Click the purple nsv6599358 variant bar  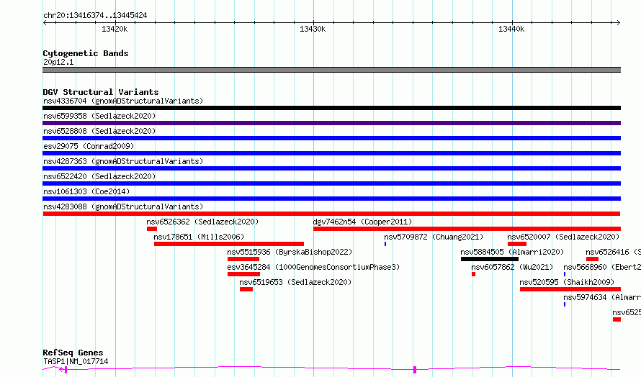coord(331,123)
